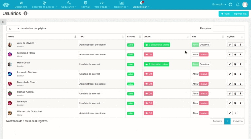Open the help question mark beside Usuários
The height and width of the screenshot is (139, 251).
25,13
